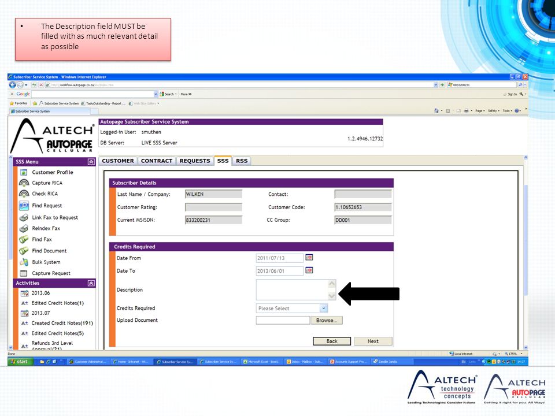Open the Date To calendar picker

(309, 270)
